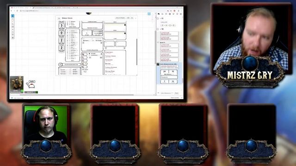Screen dimensions: 296x166
Task: Click the roll result 13 in chat
Action: click(173, 82)
